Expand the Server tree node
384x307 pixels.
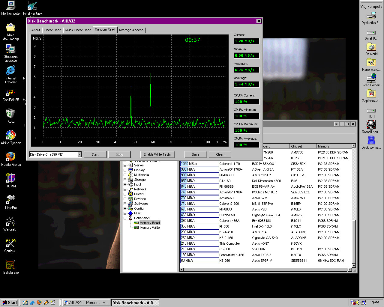125,165
